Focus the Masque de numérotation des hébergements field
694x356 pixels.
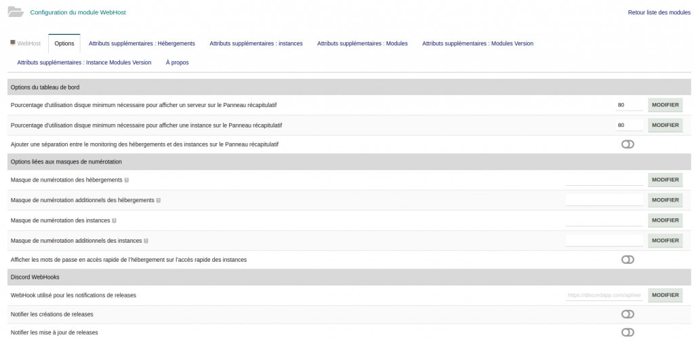pos(604,180)
